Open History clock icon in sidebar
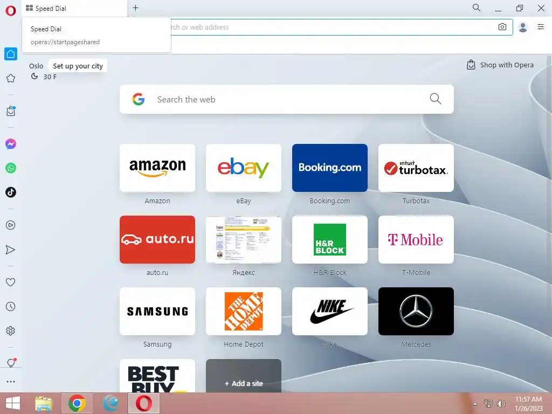552x414 pixels. (x=11, y=307)
